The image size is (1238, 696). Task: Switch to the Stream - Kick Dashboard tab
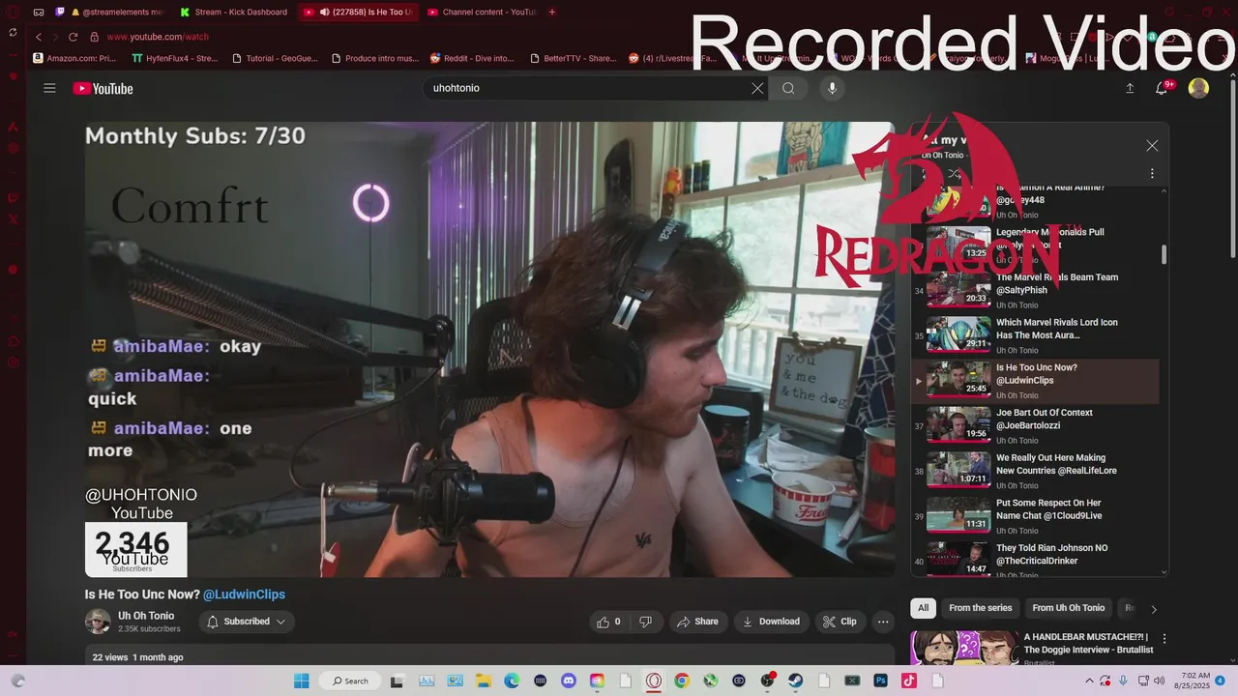click(233, 13)
